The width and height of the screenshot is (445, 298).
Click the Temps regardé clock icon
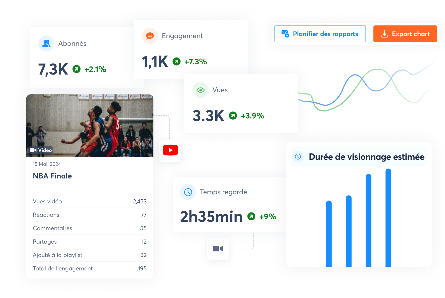pos(188,192)
